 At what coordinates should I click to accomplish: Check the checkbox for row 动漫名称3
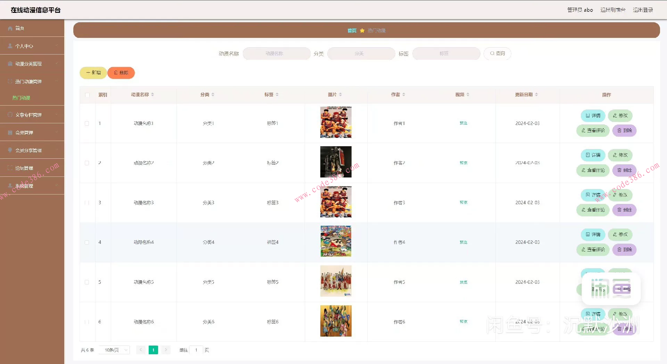[87, 202]
